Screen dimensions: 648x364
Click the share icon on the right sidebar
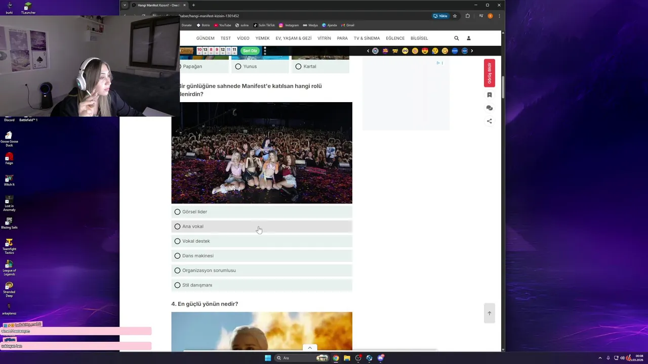[x=490, y=121]
